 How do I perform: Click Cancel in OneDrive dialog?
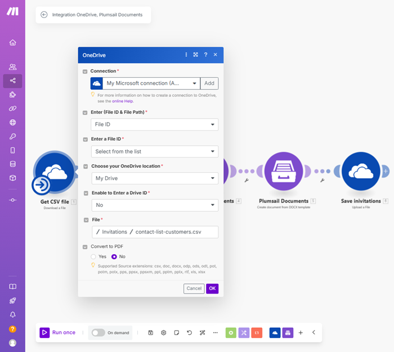[194, 288]
